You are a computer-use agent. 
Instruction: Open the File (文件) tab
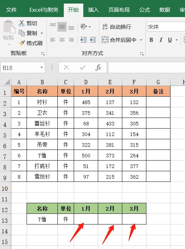11,10
